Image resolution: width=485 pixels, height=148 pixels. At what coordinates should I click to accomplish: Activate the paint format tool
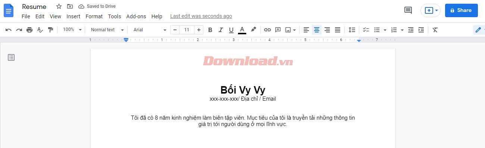[50, 30]
